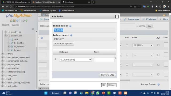
Task: Click the browser zoom magnifier icon
Action: 131,6
